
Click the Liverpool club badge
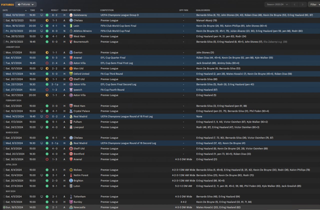[71, 127]
